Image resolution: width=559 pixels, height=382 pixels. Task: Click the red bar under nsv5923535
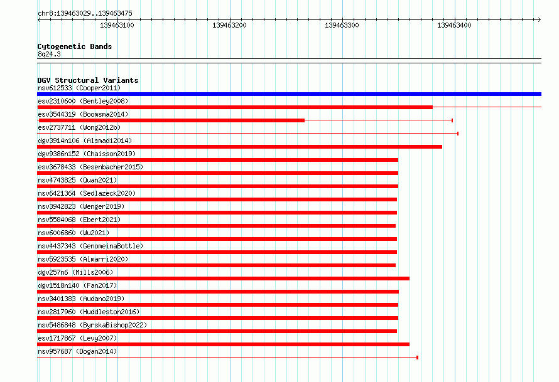[217, 265]
